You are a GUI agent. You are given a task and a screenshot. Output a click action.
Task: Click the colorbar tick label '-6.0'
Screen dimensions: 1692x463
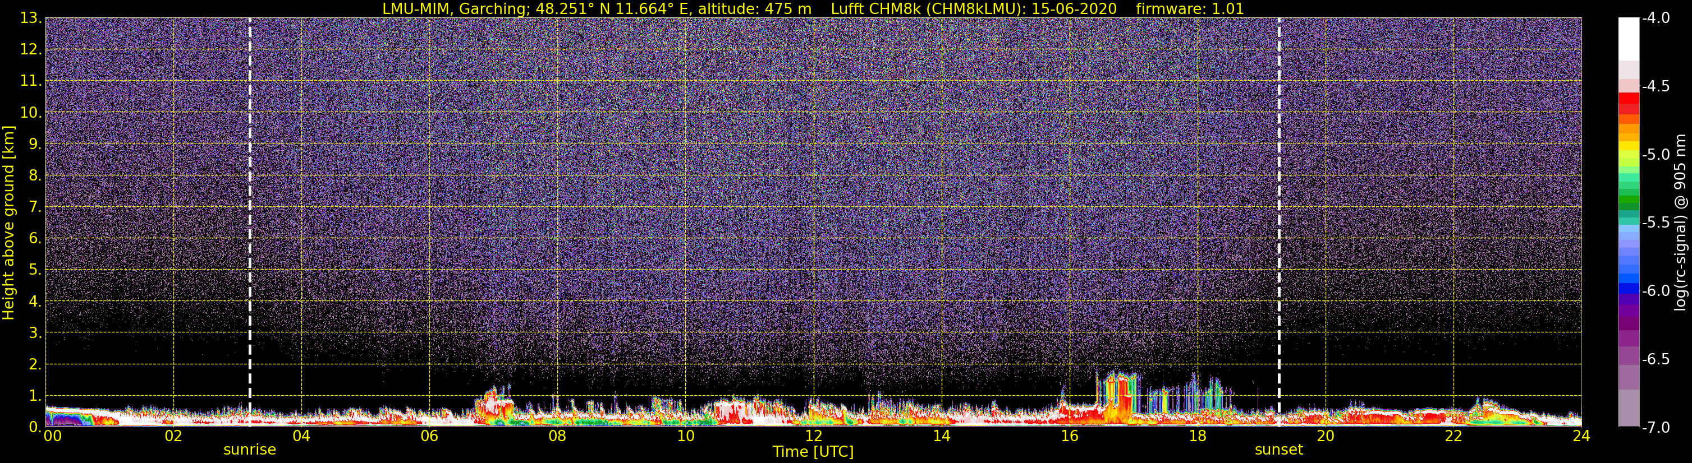click(1655, 291)
